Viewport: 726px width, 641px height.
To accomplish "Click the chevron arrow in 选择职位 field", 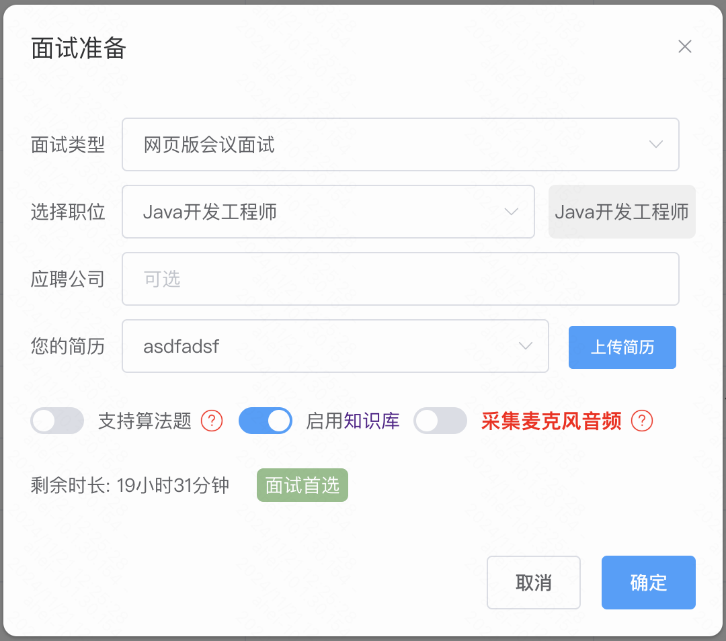I will pyautogui.click(x=511, y=212).
